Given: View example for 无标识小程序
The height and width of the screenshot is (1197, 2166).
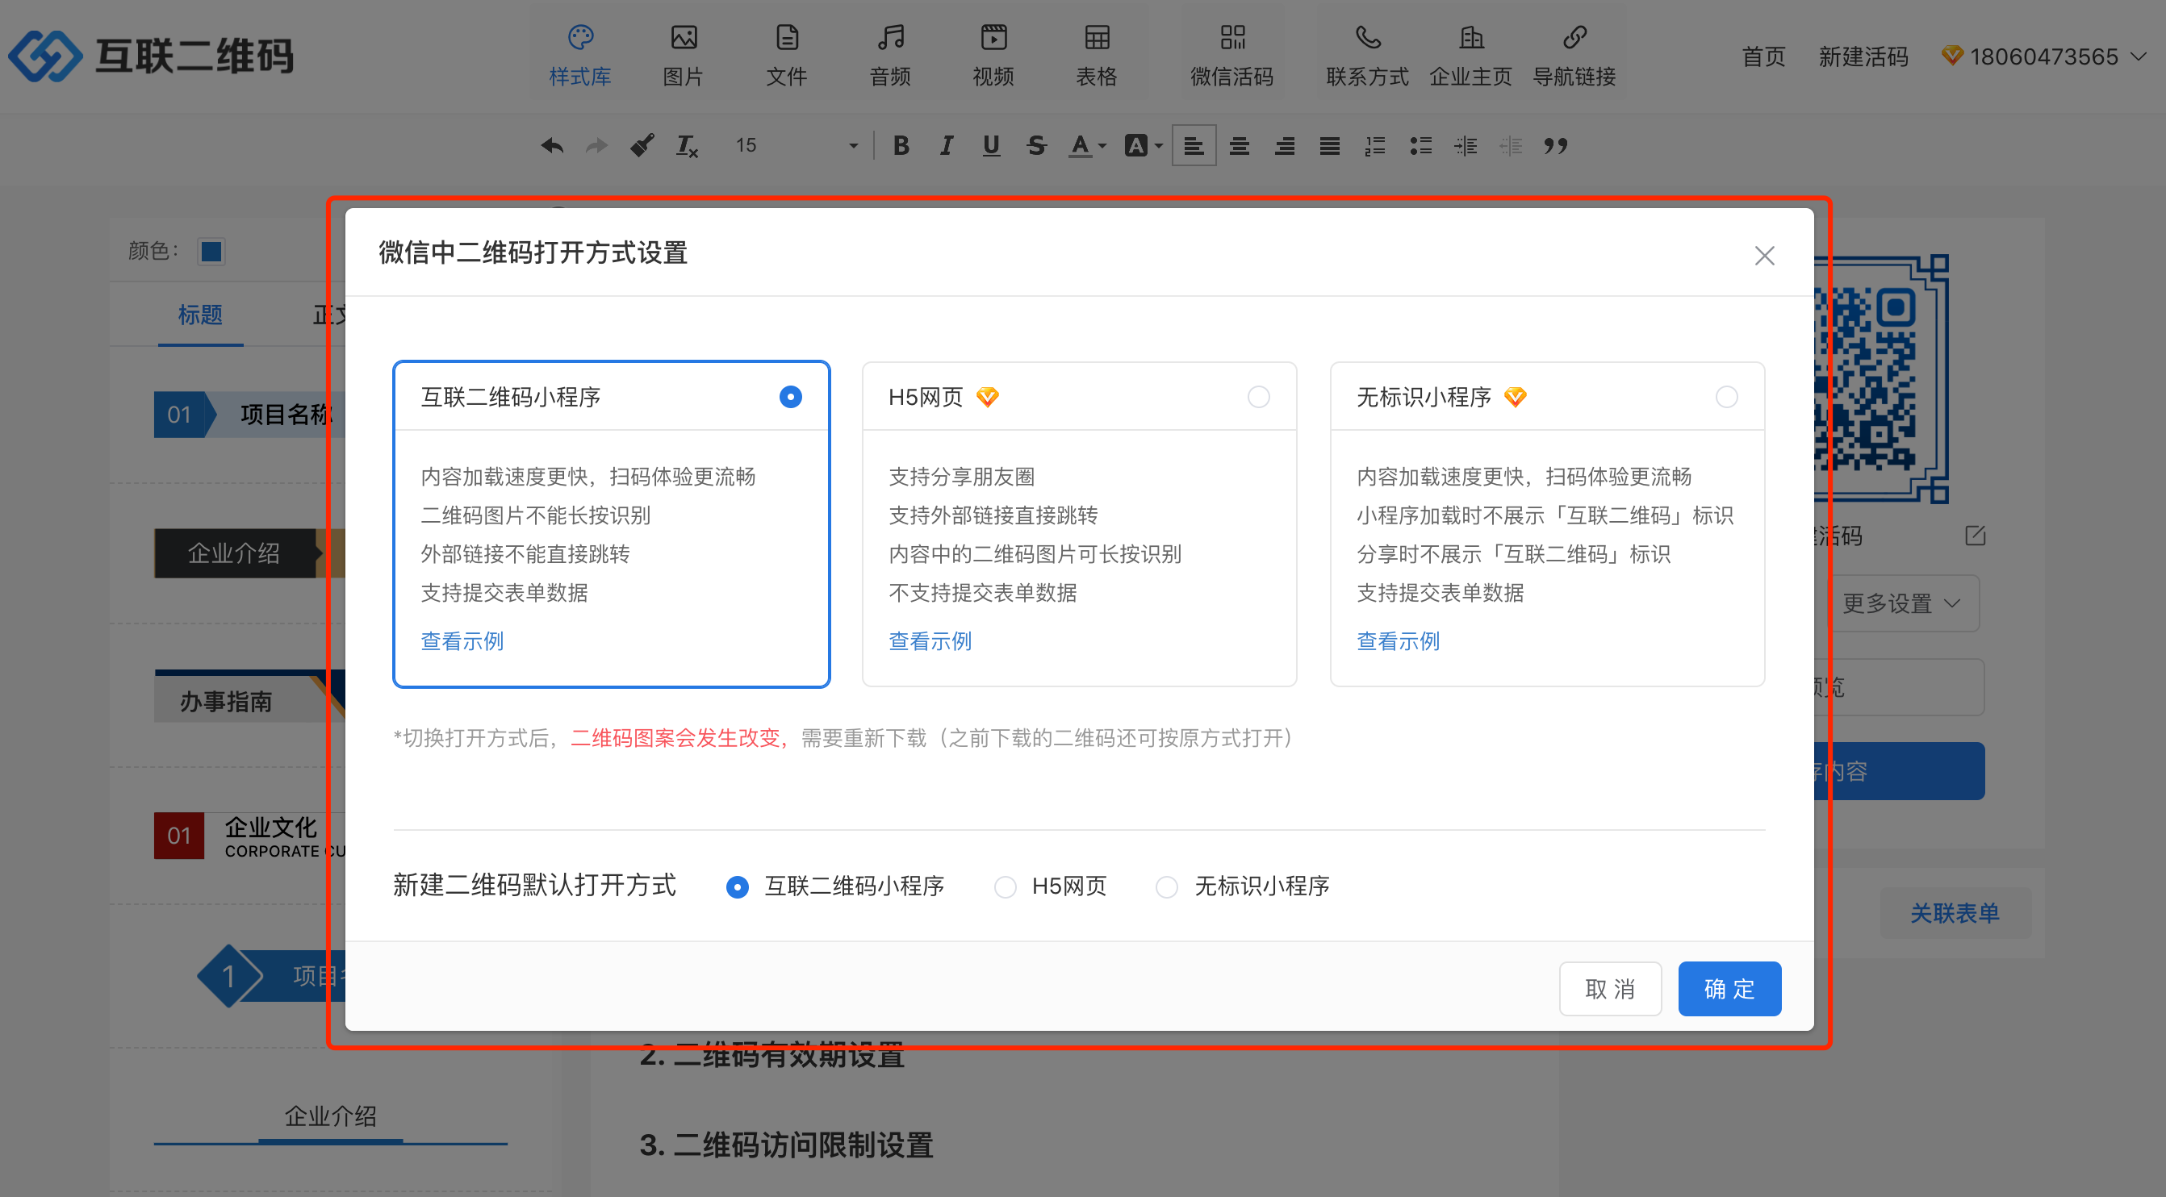Looking at the screenshot, I should point(1398,641).
